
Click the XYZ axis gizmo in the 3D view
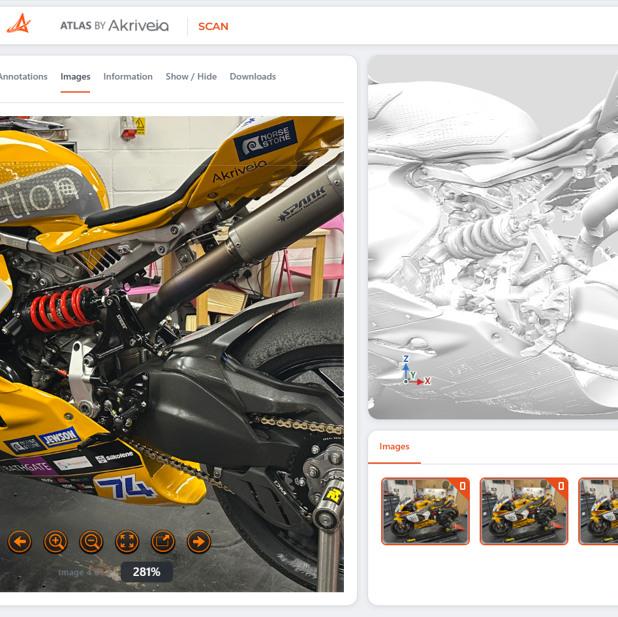point(416,370)
